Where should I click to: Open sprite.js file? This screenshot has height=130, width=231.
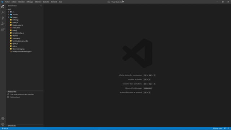coord(25,44)
